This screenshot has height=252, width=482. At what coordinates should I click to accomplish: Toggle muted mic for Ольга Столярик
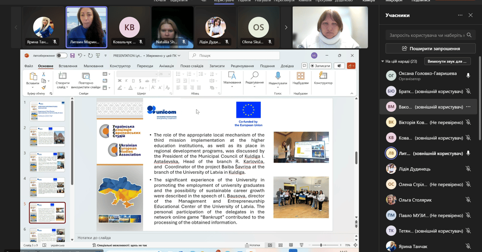[x=468, y=200]
